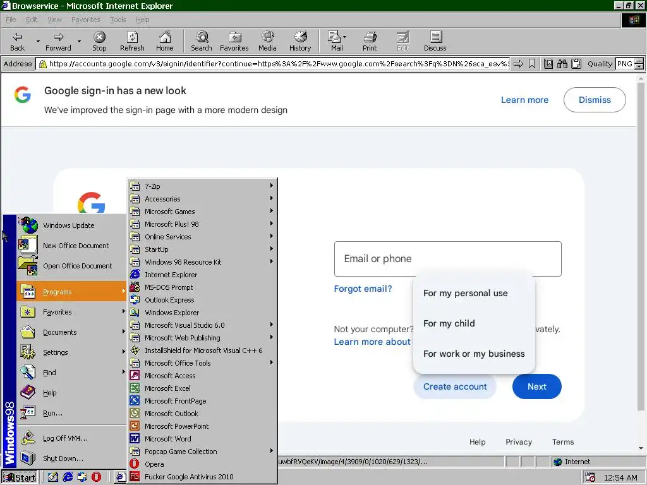This screenshot has height=485, width=647.
Task: Reload page with the Refresh icon
Action: (x=132, y=41)
